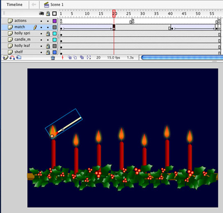
Task: Click the holly spri layer page icon
Action: [x=10, y=33]
